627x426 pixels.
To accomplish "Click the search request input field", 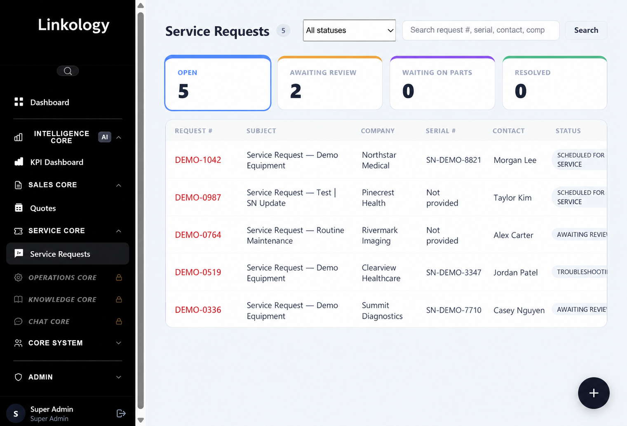I will point(481,30).
